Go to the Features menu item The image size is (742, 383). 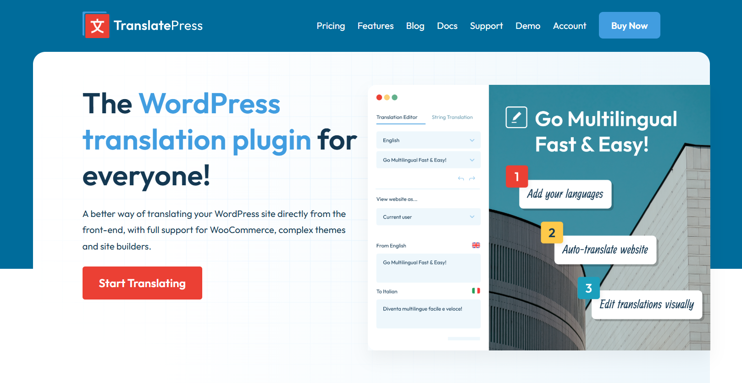[x=376, y=26]
